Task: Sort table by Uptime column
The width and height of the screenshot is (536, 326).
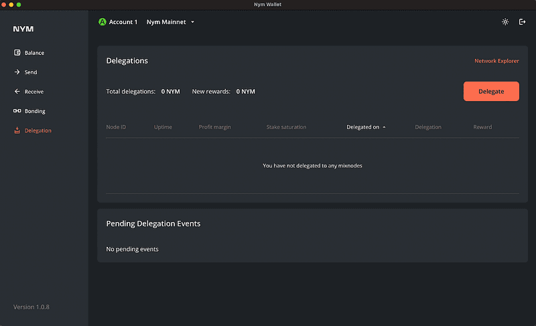Action: tap(163, 127)
